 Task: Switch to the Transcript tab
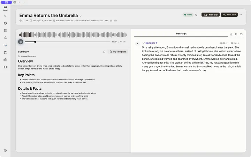tap(181, 33)
